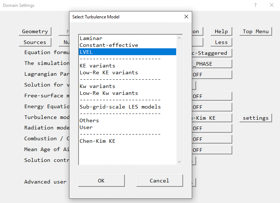Expand Kw variants option
Screen dimensions: 280x203
tap(97, 86)
